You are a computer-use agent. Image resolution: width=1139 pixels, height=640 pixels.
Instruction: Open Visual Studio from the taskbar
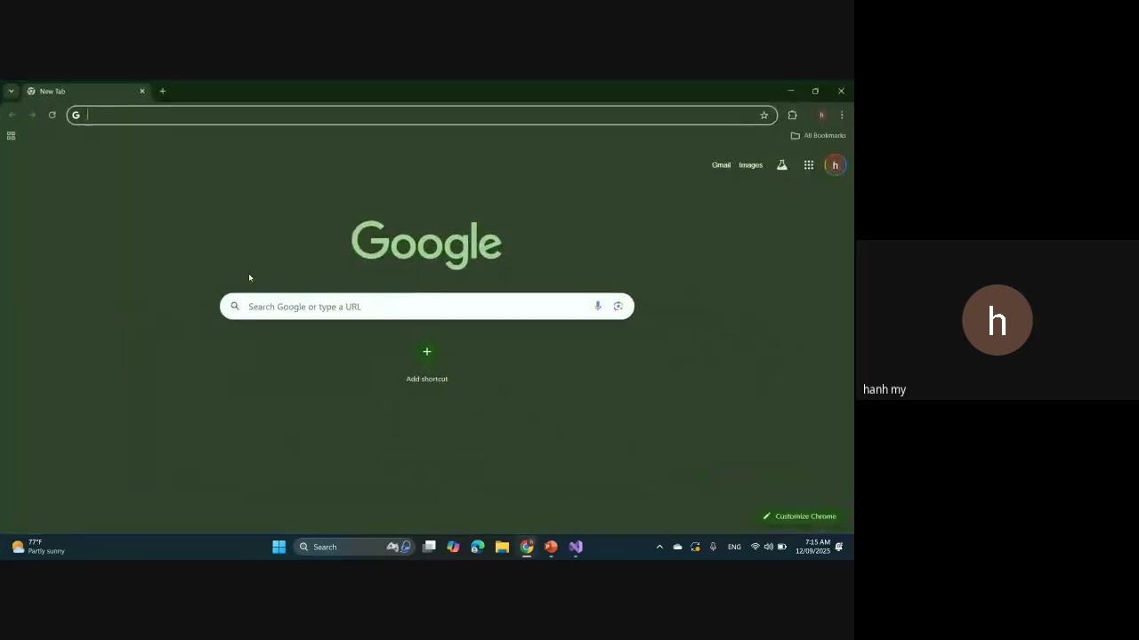point(576,547)
